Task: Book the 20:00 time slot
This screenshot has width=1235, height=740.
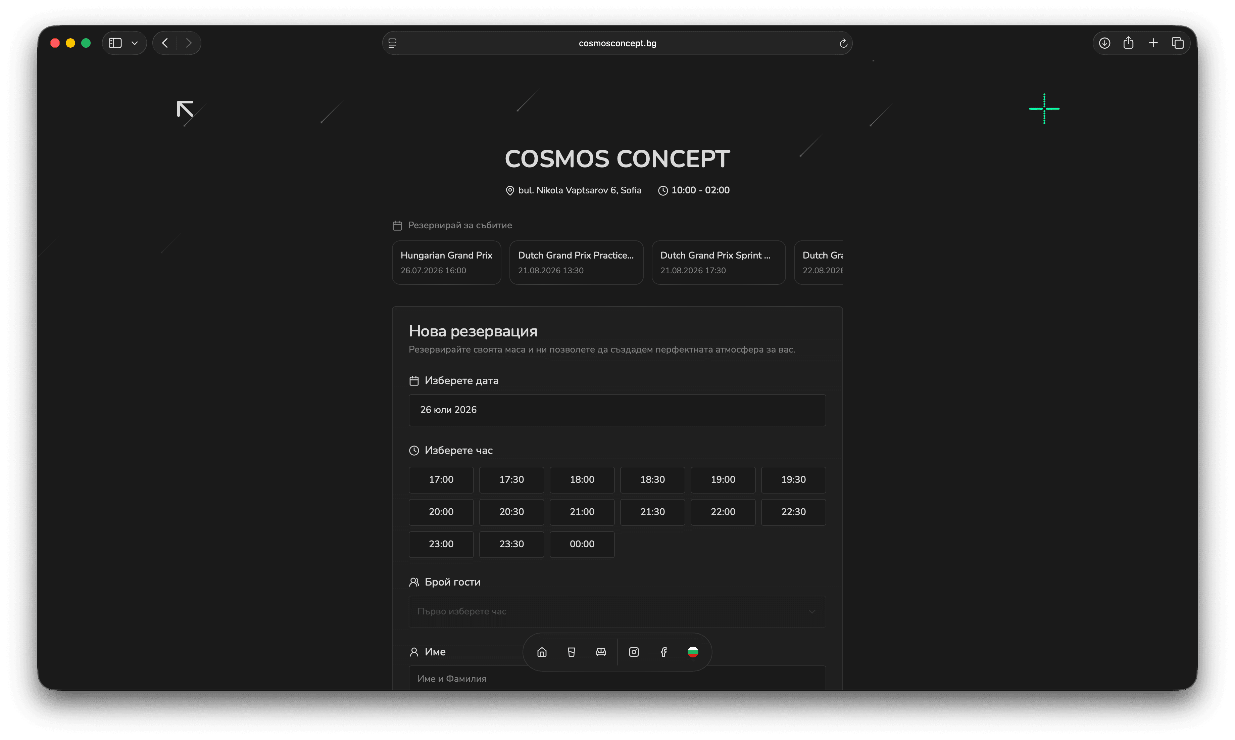Action: point(441,512)
